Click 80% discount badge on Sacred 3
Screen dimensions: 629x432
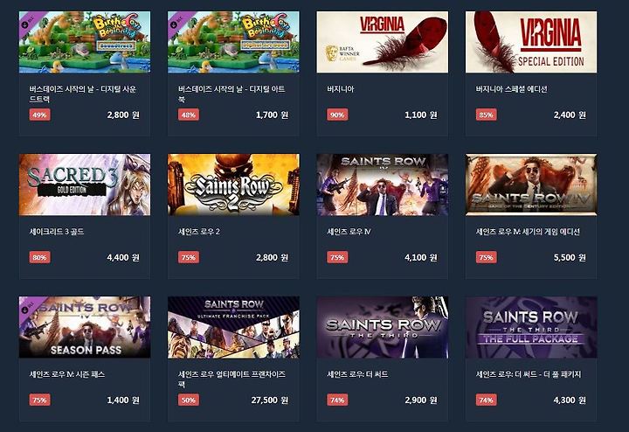[x=39, y=257]
